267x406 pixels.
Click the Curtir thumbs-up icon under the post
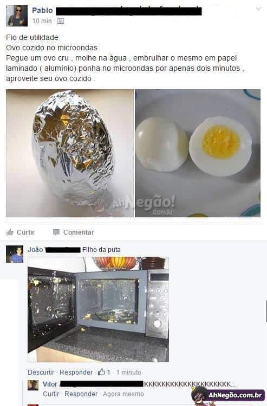click(10, 232)
